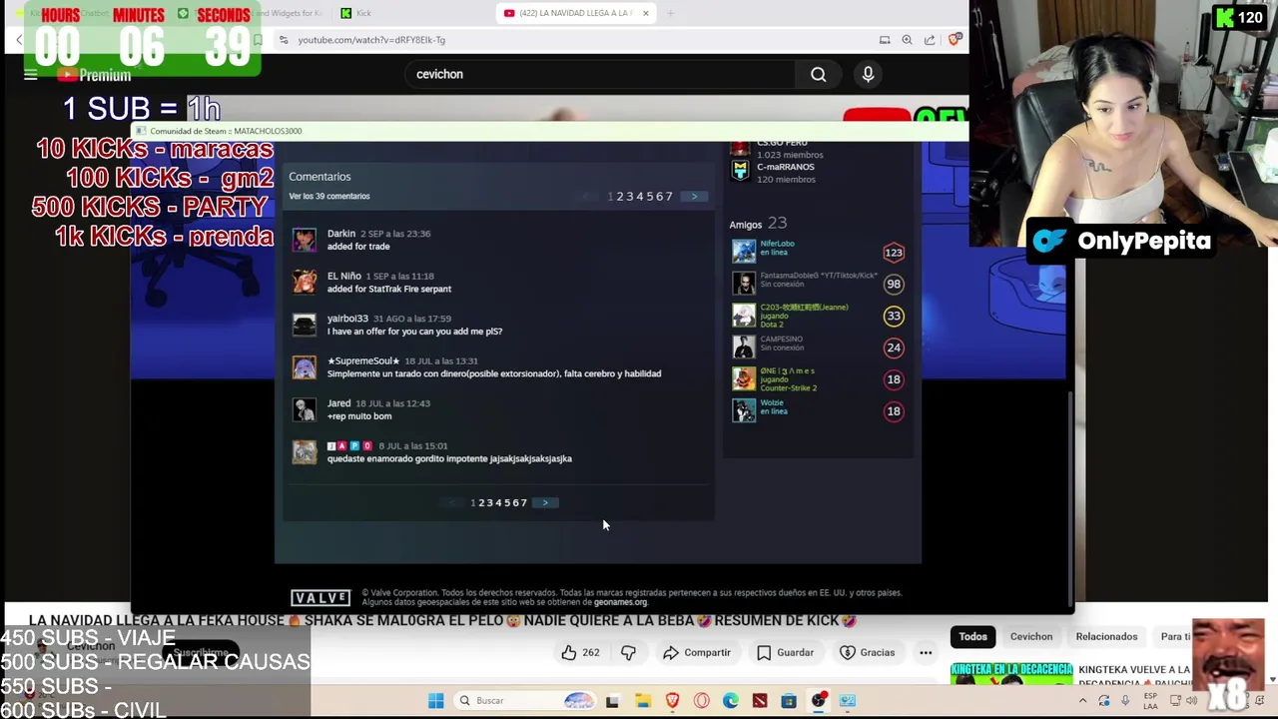Image resolution: width=1278 pixels, height=719 pixels.
Task: Open a new browser tab
Action: coord(670,13)
